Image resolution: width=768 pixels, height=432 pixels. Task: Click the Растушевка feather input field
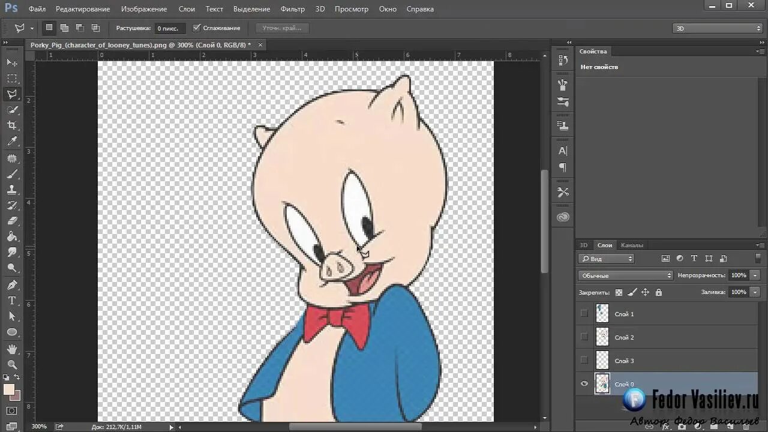171,28
